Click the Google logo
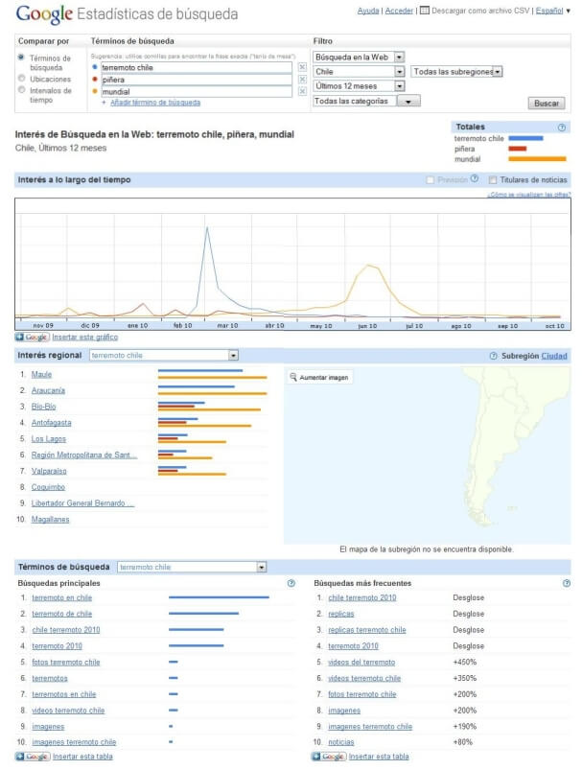The image size is (582, 770). 43,14
